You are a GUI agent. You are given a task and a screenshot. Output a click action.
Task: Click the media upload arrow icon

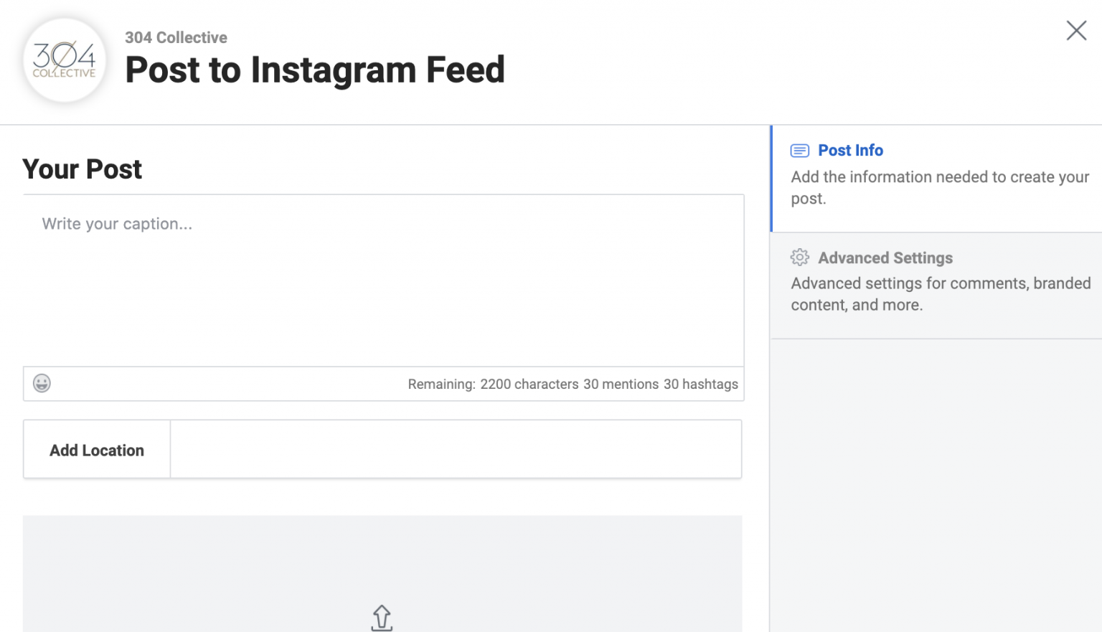click(x=382, y=617)
